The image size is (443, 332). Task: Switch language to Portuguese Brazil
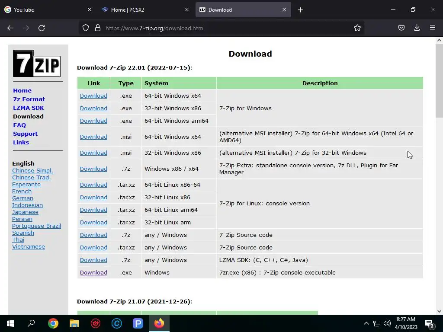point(36,226)
